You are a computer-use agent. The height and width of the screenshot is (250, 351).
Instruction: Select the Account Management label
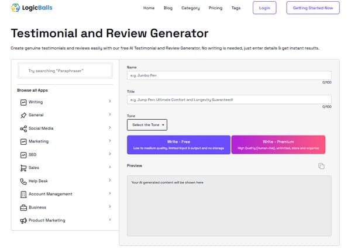pos(50,194)
